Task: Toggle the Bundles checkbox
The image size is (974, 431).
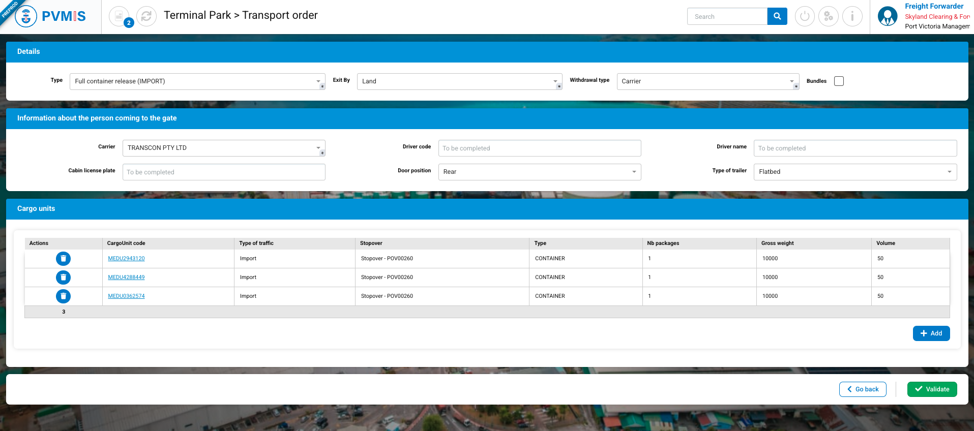Action: coord(839,81)
